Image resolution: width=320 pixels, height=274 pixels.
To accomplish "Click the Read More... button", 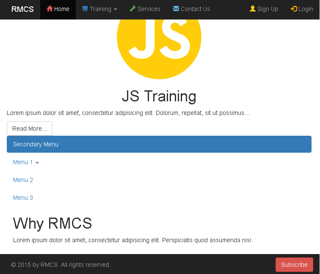I will (x=30, y=129).
